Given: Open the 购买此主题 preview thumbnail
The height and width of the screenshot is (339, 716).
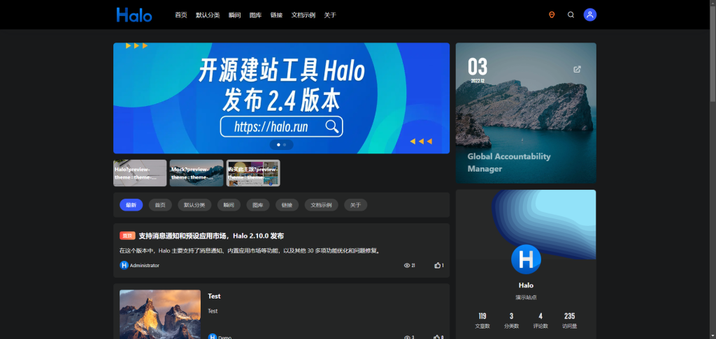Looking at the screenshot, I should pyautogui.click(x=253, y=173).
